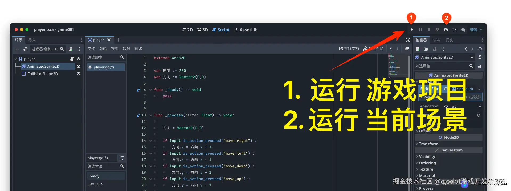This screenshot has width=511, height=191.
Task: Pause the running project
Action: click(x=420, y=30)
